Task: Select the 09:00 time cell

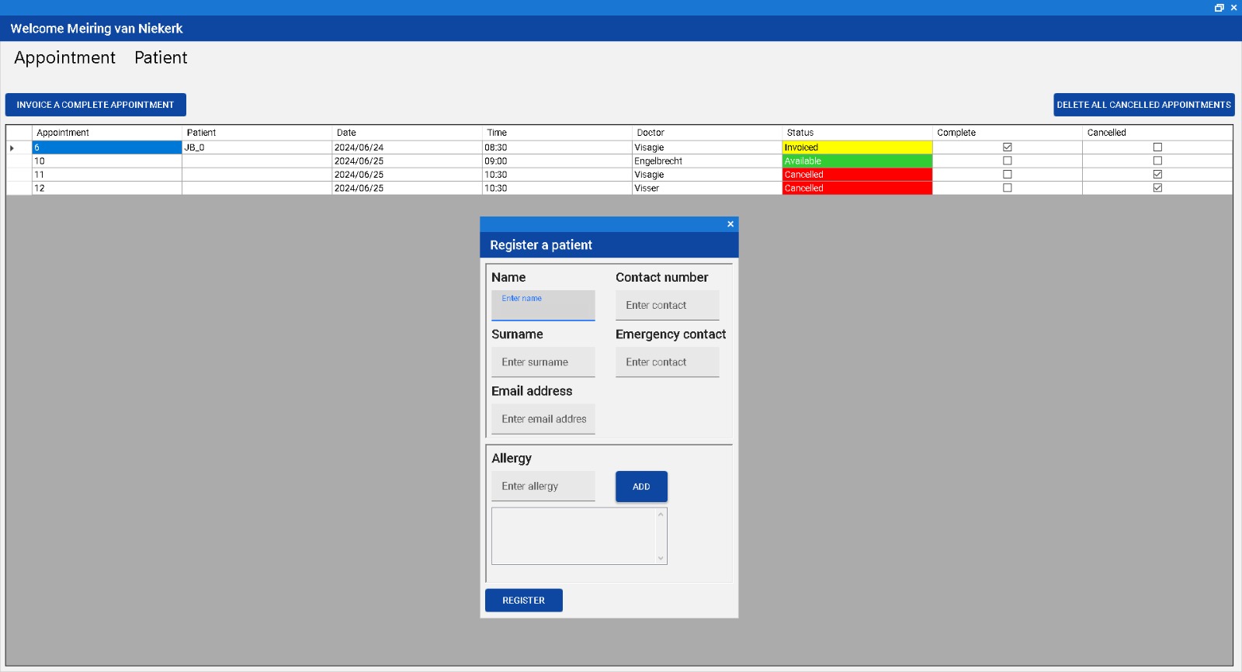Action: 557,161
